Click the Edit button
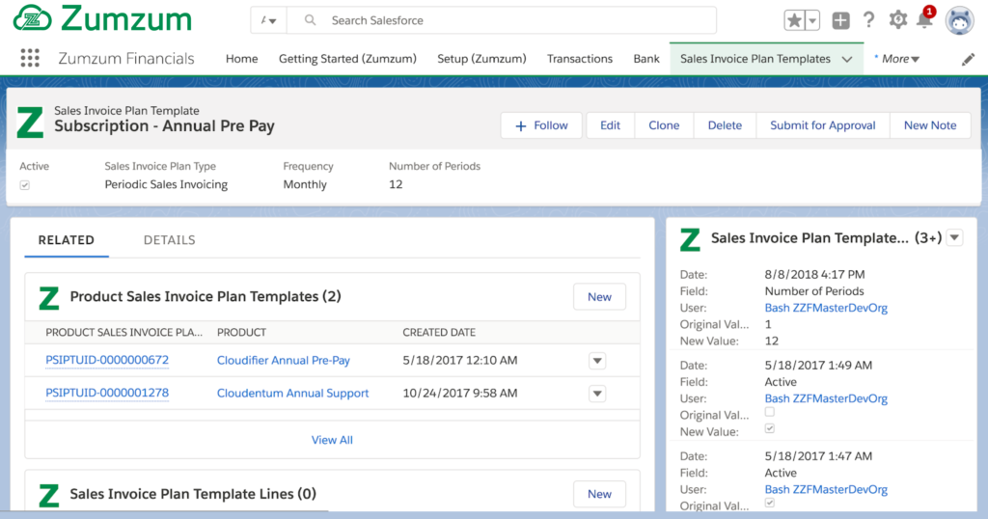The image size is (988, 519). (x=610, y=125)
